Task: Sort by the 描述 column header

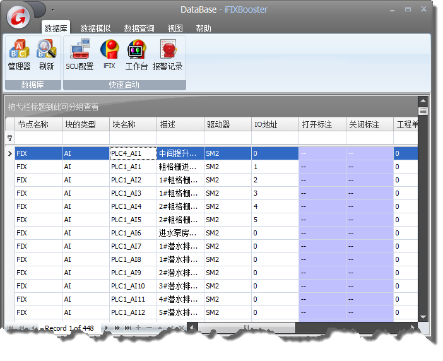Action: tap(180, 124)
